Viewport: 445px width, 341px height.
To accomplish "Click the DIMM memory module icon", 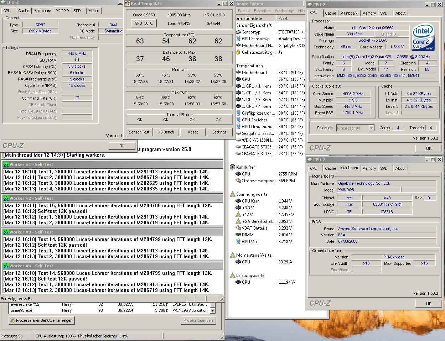I will [x=238, y=235].
